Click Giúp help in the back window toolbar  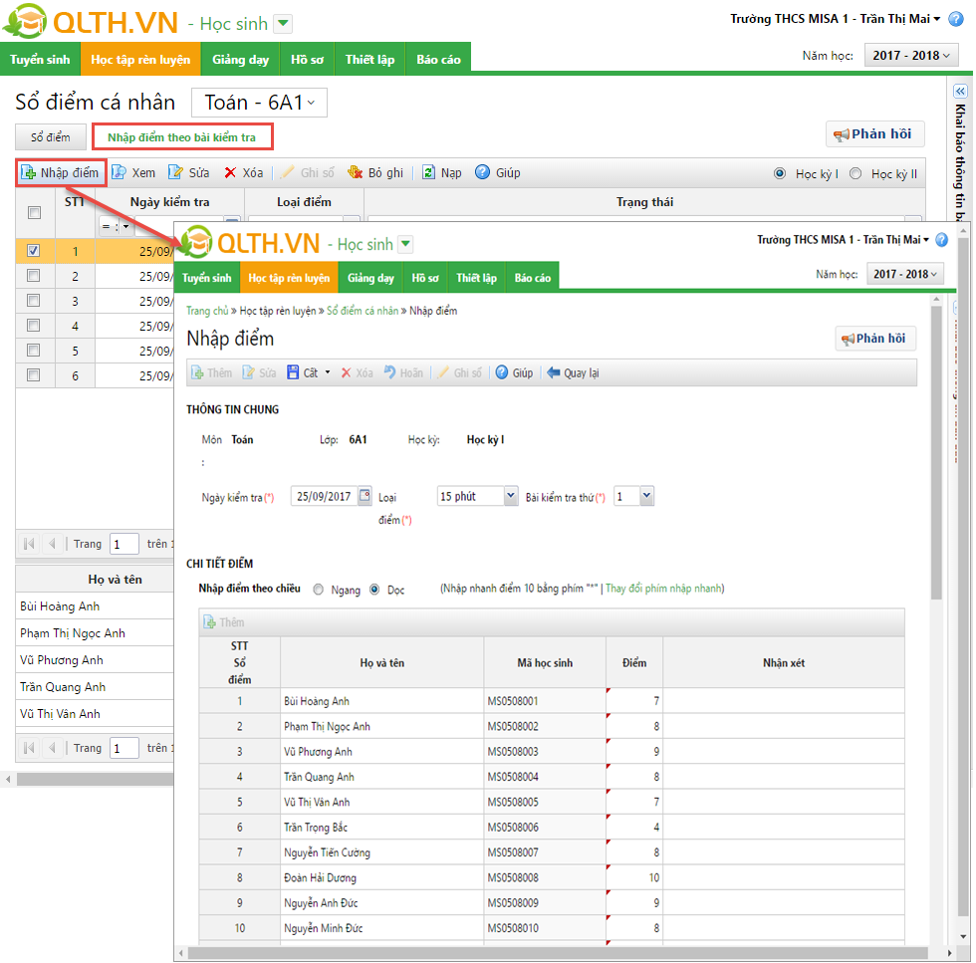[x=498, y=172]
